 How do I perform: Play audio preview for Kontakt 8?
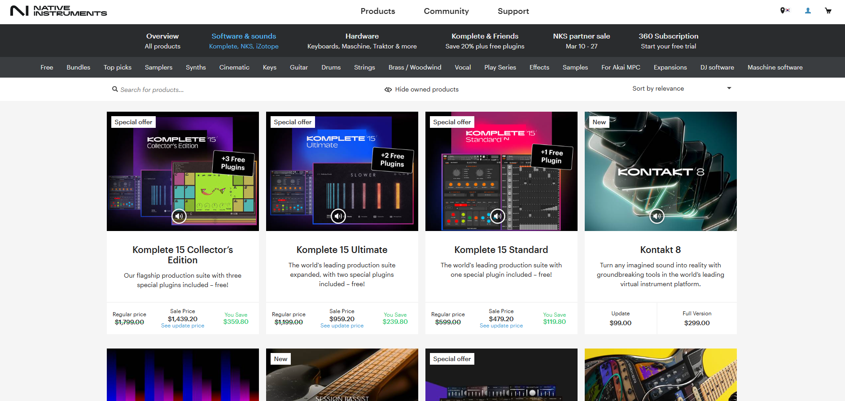tap(657, 216)
